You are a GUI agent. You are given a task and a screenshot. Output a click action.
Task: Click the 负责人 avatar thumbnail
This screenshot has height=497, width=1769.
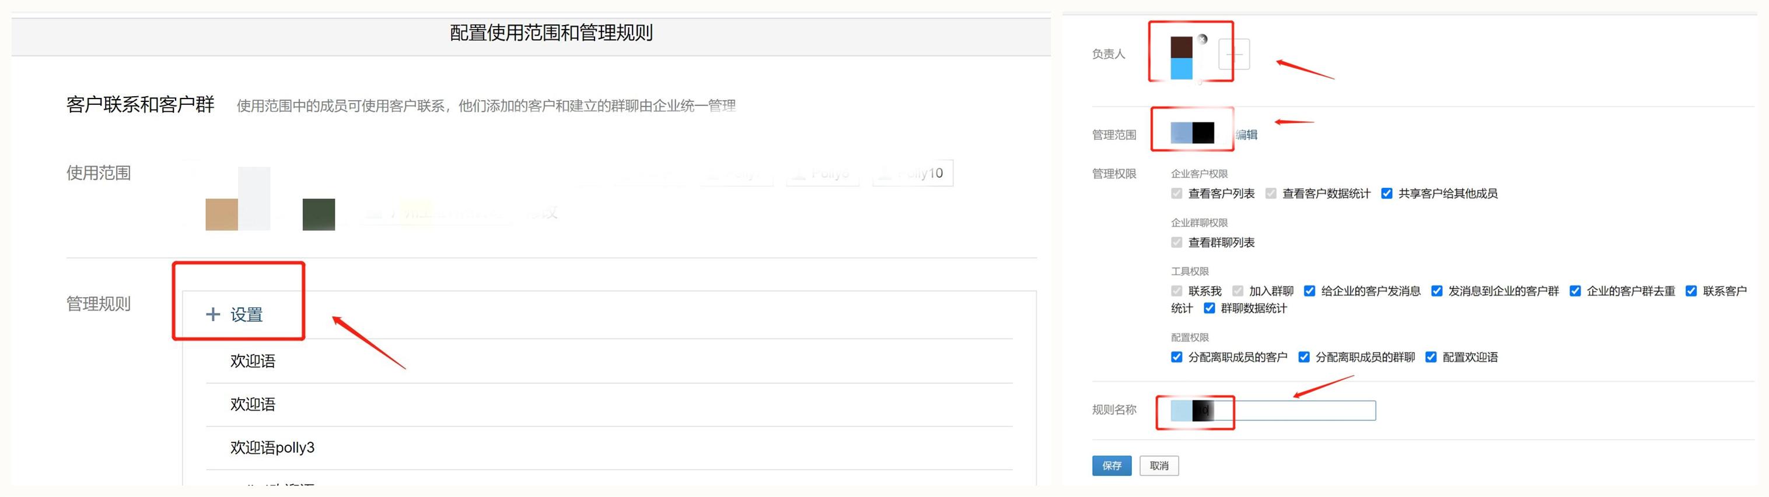click(x=1181, y=58)
